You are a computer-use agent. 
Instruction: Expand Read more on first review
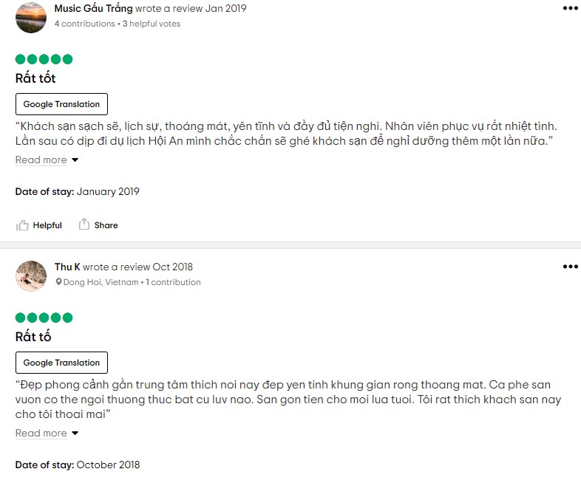coord(41,160)
